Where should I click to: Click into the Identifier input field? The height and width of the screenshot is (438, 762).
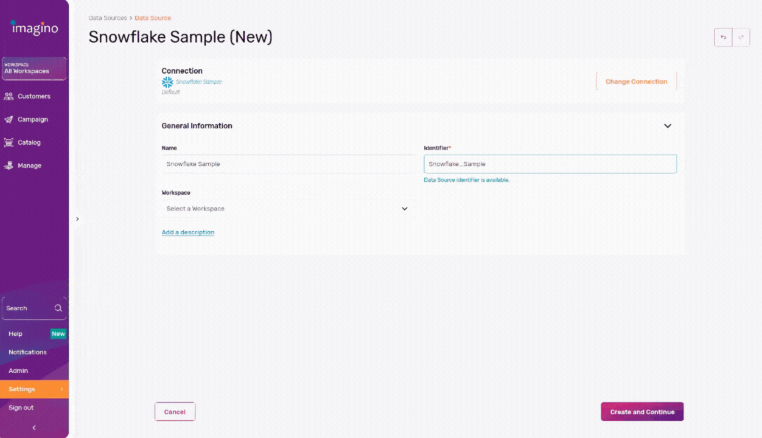click(550, 164)
